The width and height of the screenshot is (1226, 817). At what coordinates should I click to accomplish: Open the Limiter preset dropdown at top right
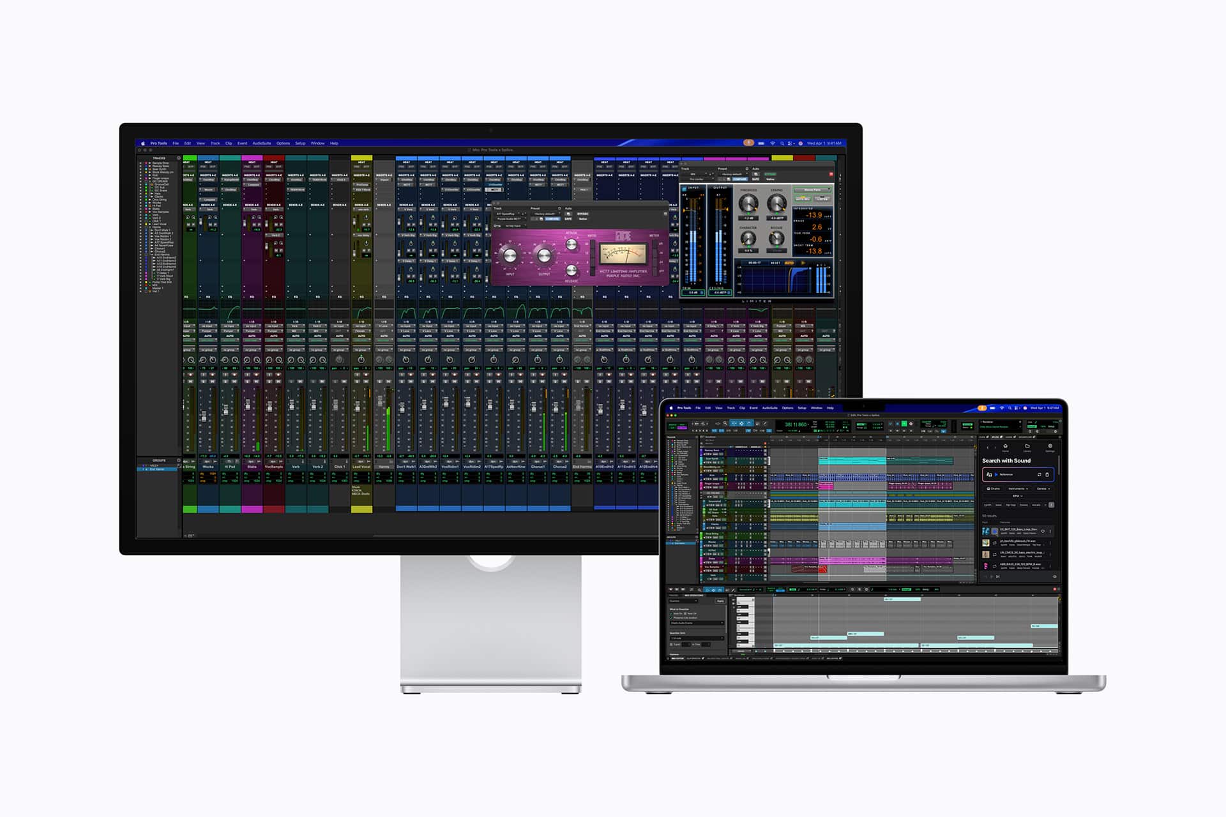(x=812, y=190)
